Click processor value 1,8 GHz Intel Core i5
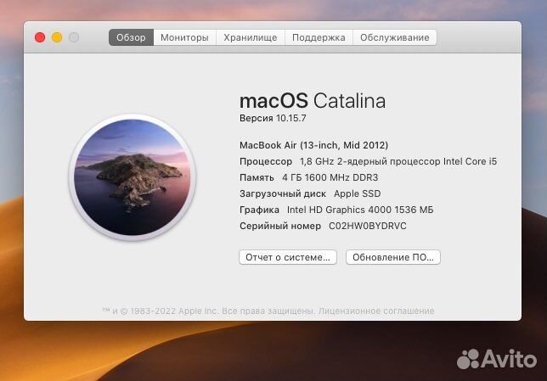This screenshot has height=381, width=547. click(398, 161)
